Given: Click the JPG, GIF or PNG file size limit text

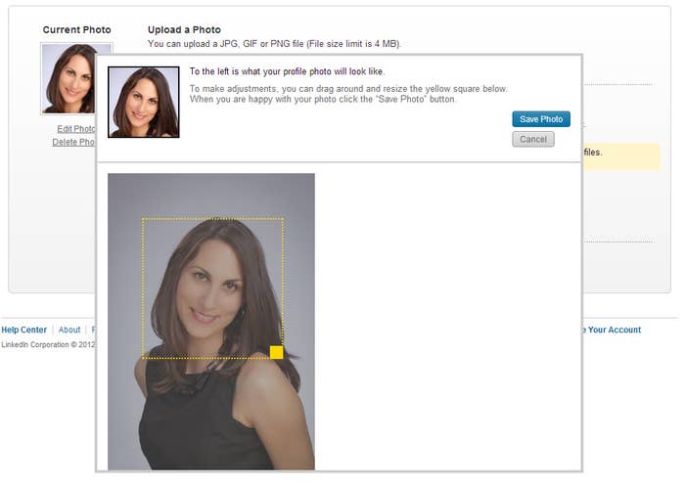Looking at the screenshot, I should click(x=274, y=44).
